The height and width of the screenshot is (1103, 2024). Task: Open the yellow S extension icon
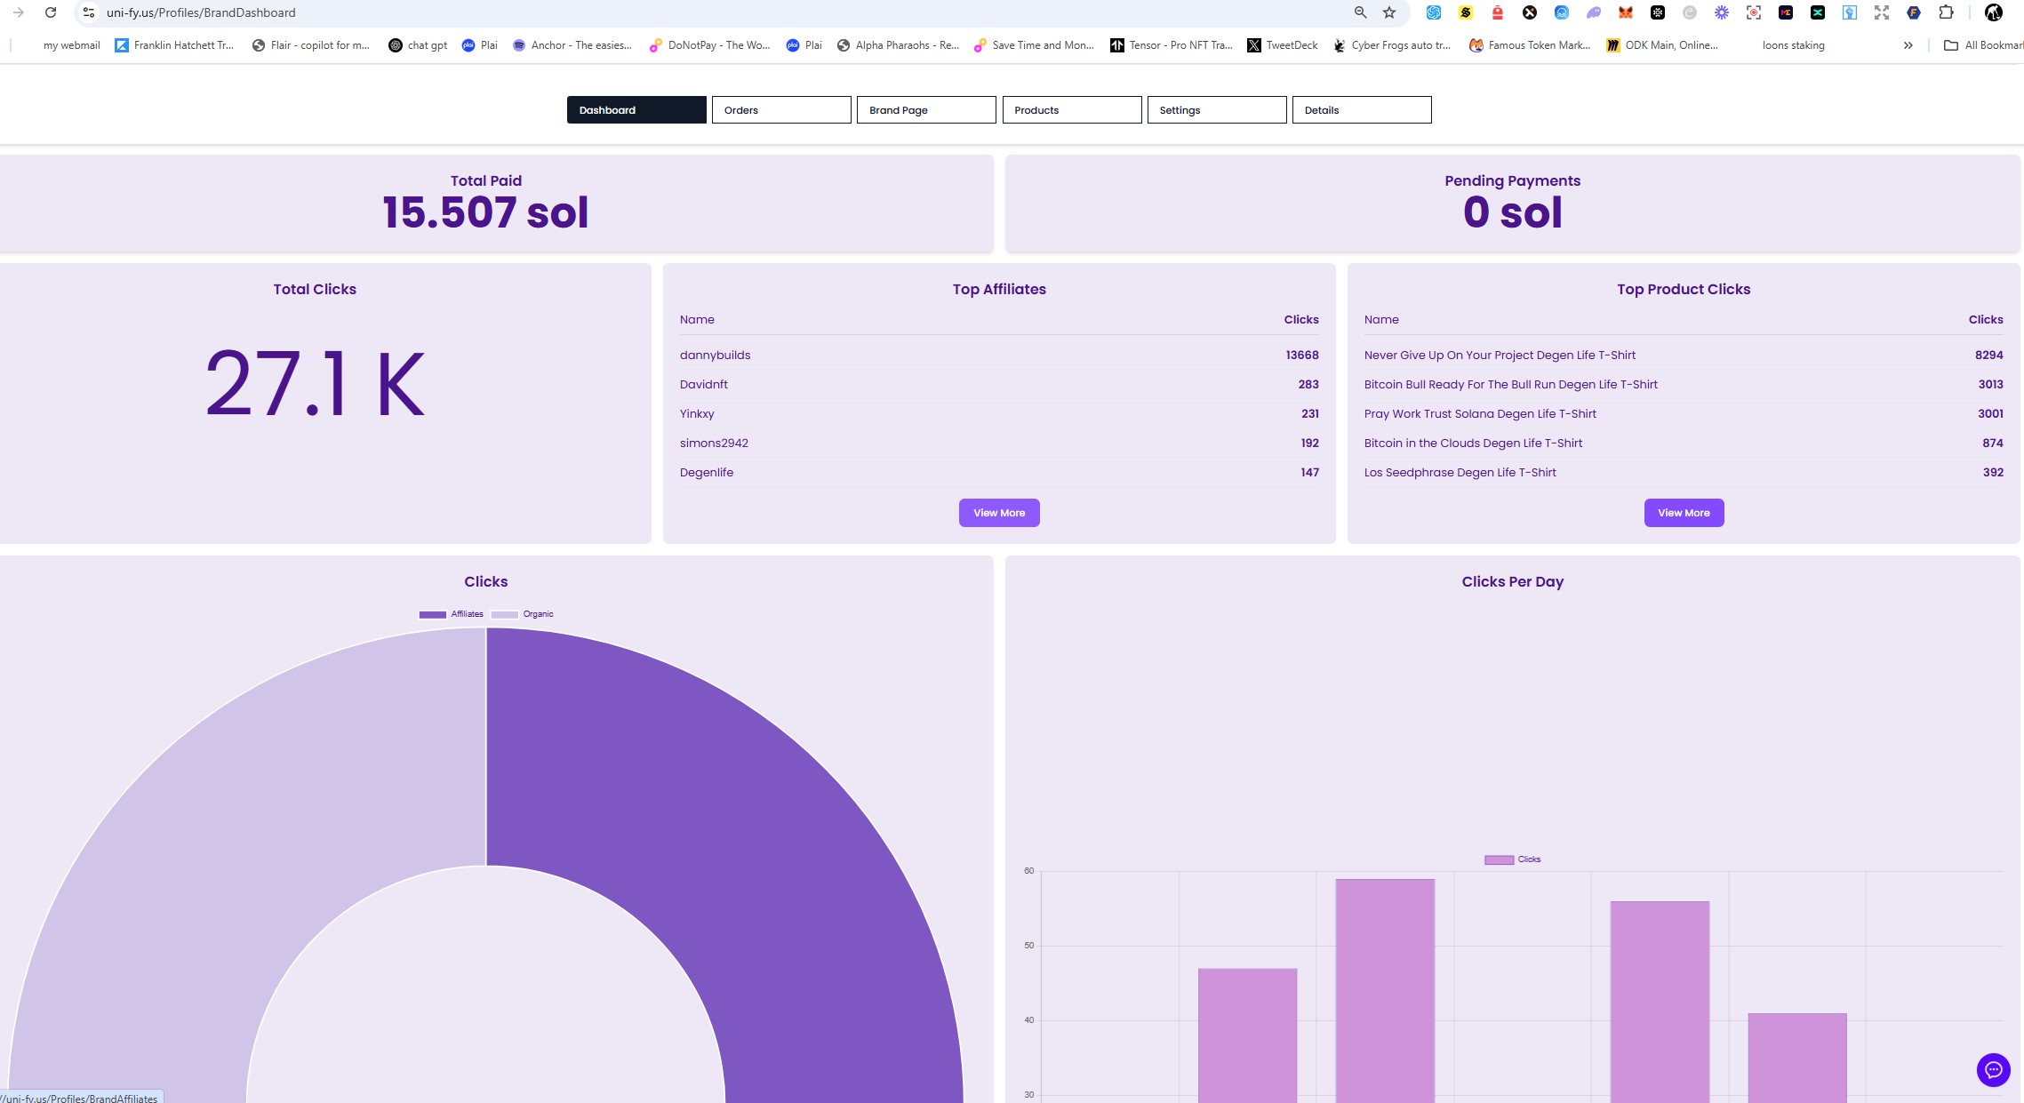(x=1466, y=12)
